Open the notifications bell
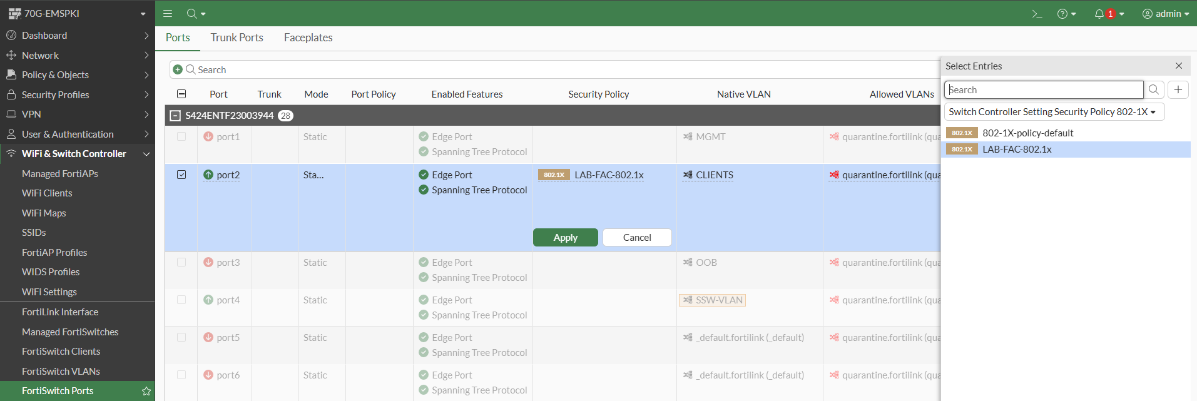The width and height of the screenshot is (1197, 401). pos(1109,14)
